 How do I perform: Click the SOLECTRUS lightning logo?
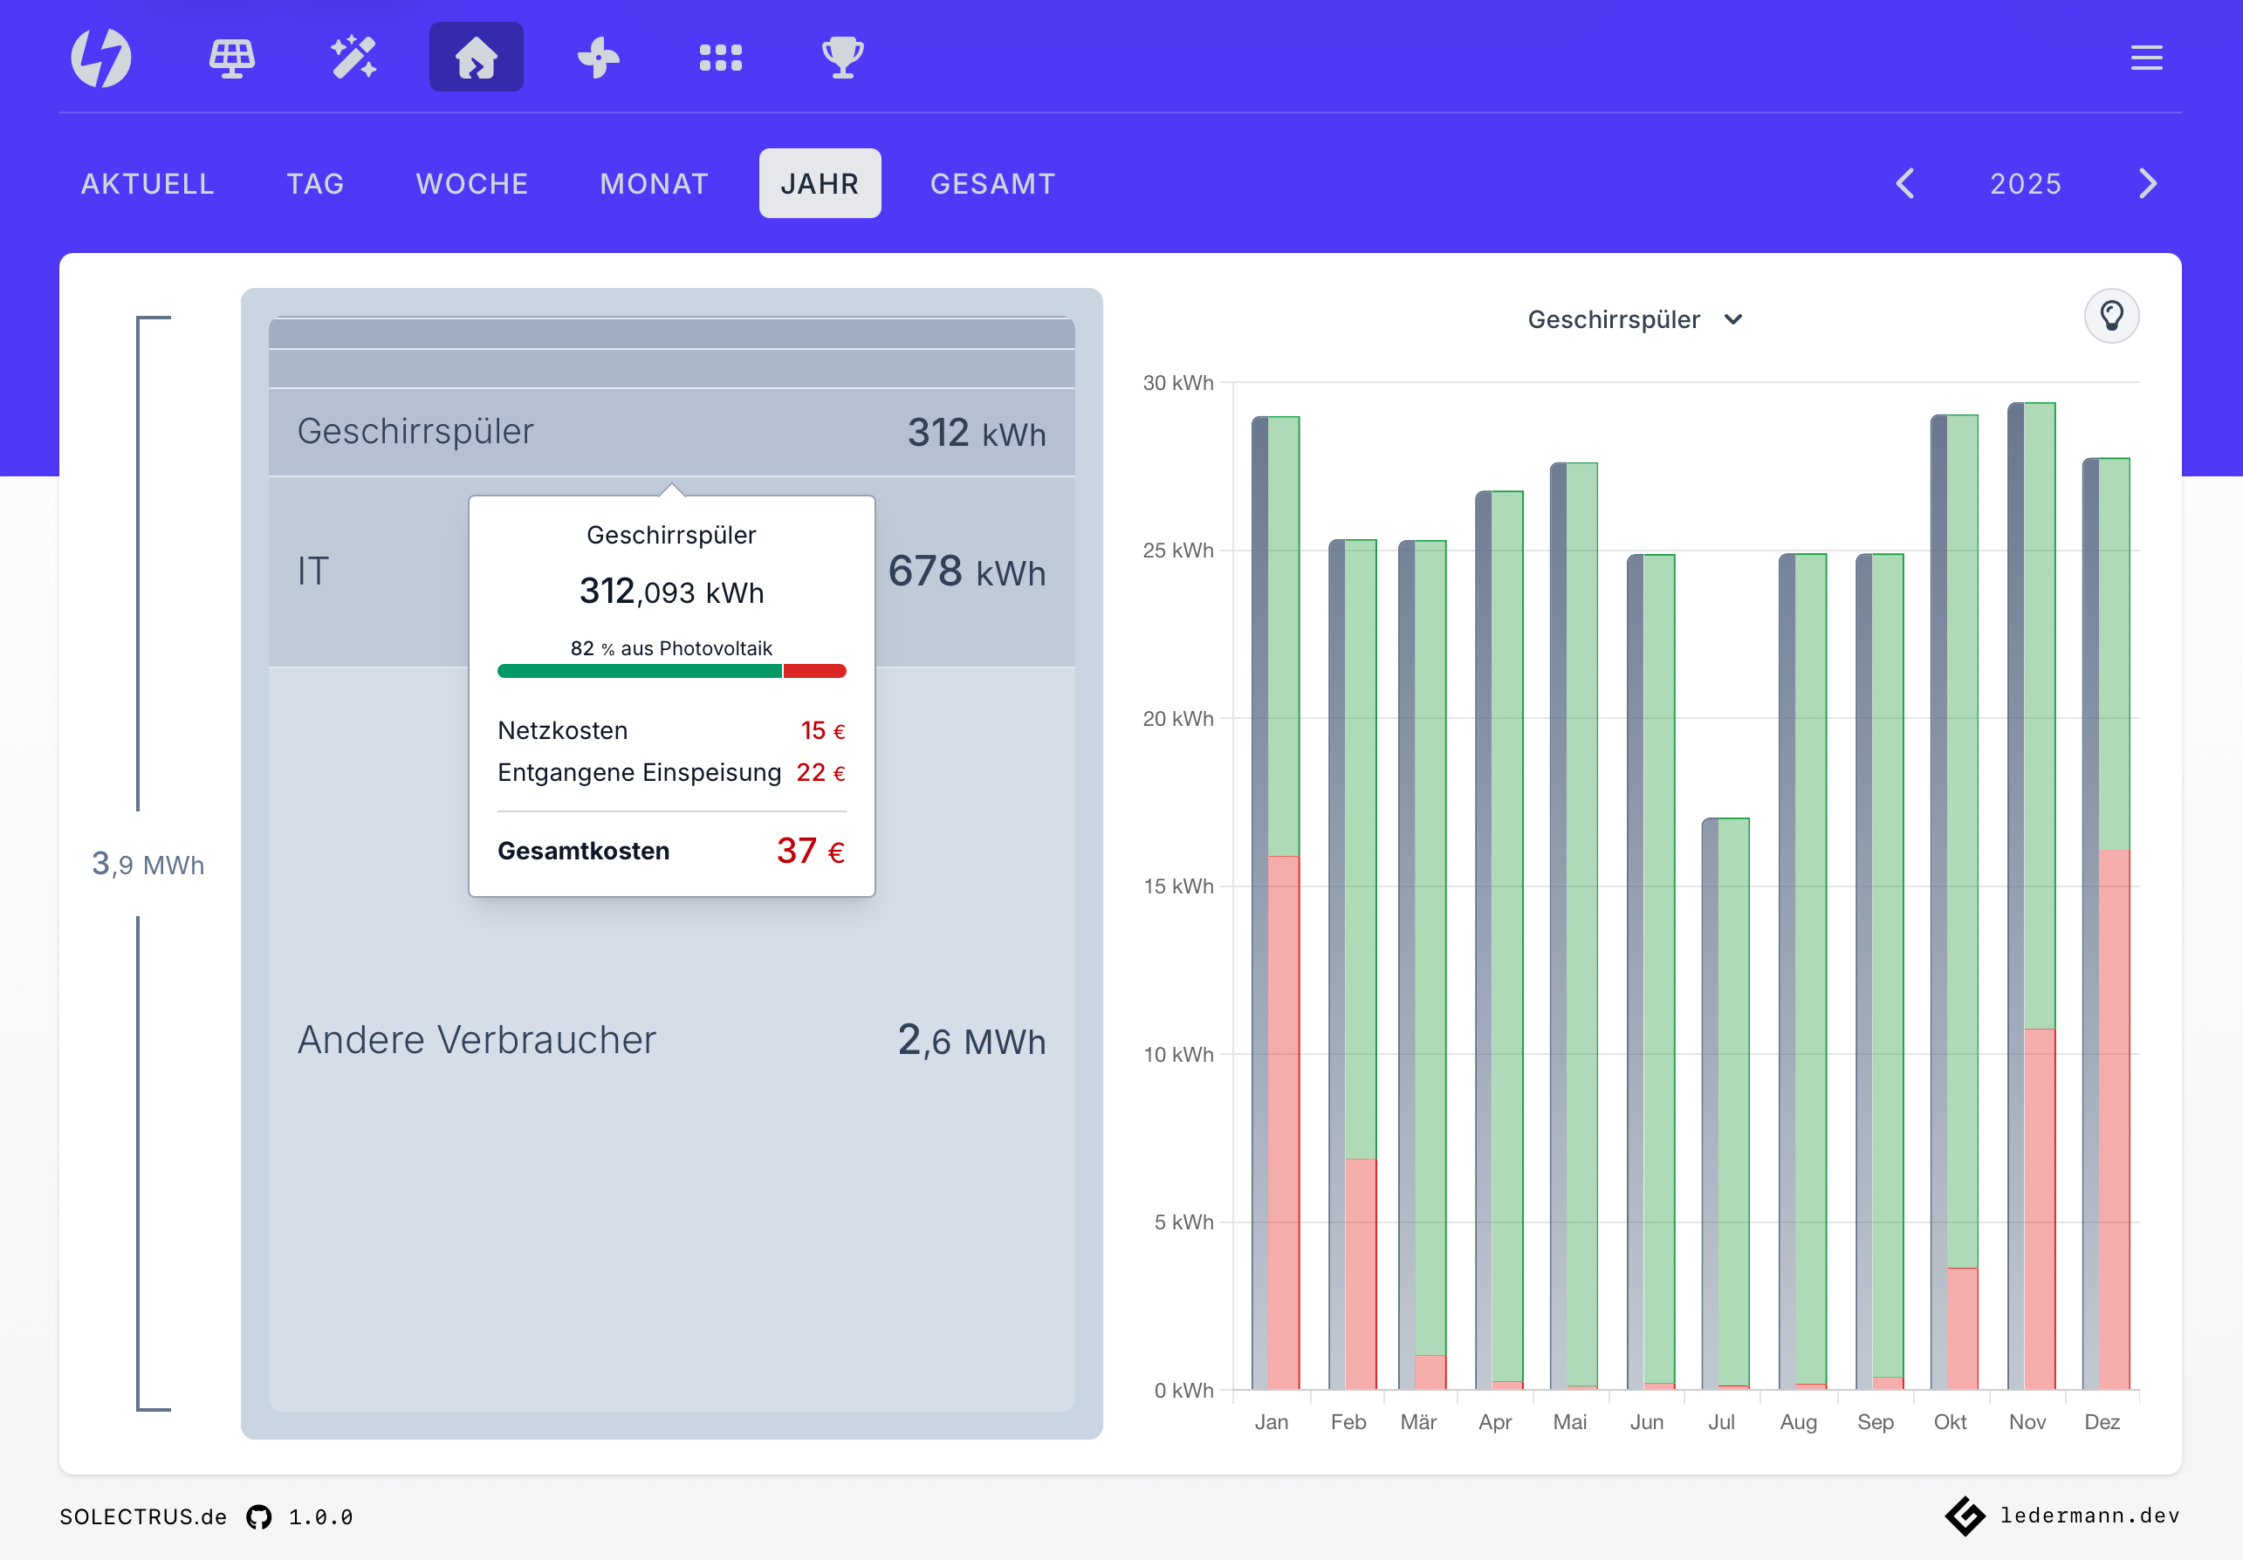click(100, 57)
